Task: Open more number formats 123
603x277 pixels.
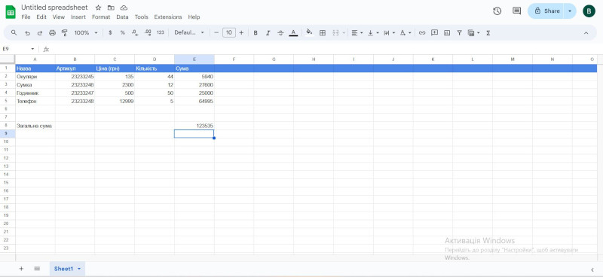Action: [x=161, y=33]
